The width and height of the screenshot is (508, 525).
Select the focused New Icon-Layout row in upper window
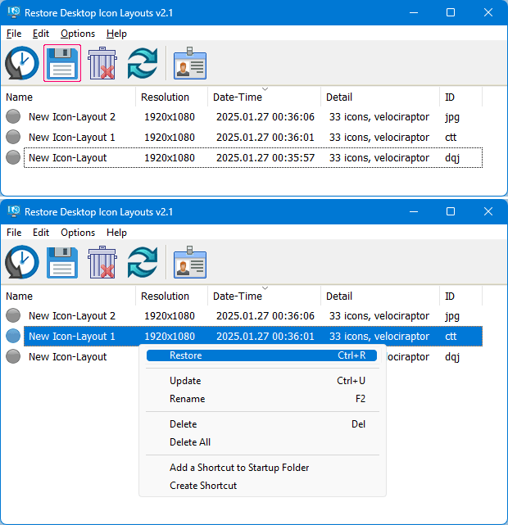67,158
